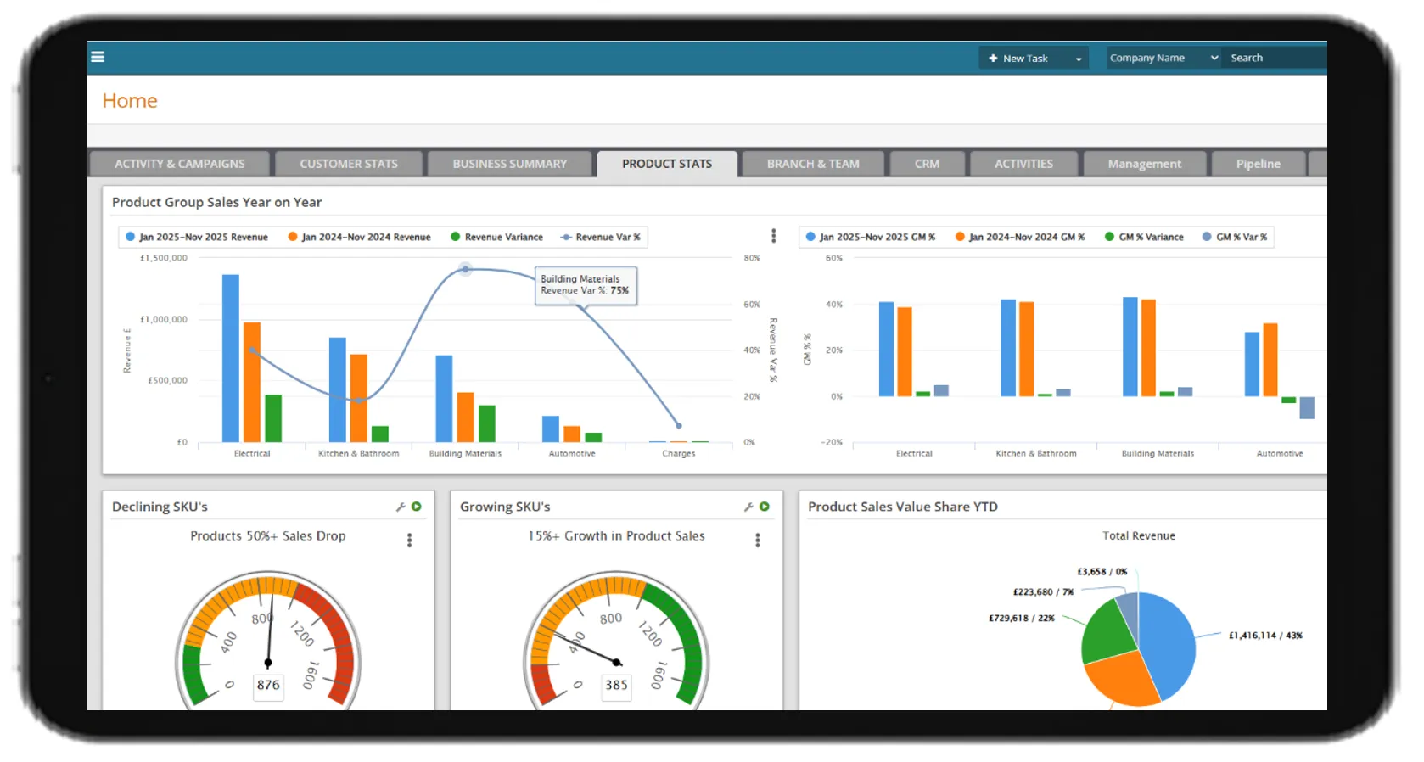This screenshot has width=1424, height=762.
Task: Click the 876 value on the Declining SKU's gauge
Action: (268, 685)
